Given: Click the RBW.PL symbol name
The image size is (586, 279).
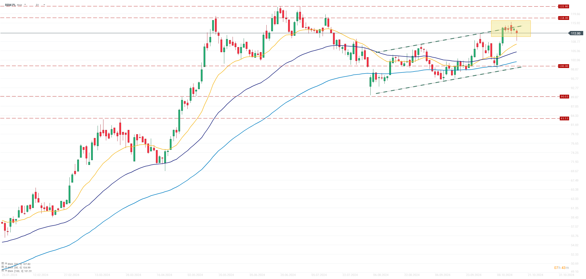Looking at the screenshot, I should [10, 5].
